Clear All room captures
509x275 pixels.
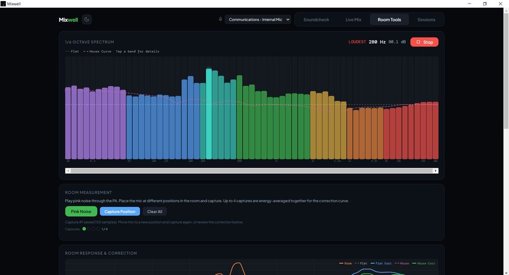(154, 211)
